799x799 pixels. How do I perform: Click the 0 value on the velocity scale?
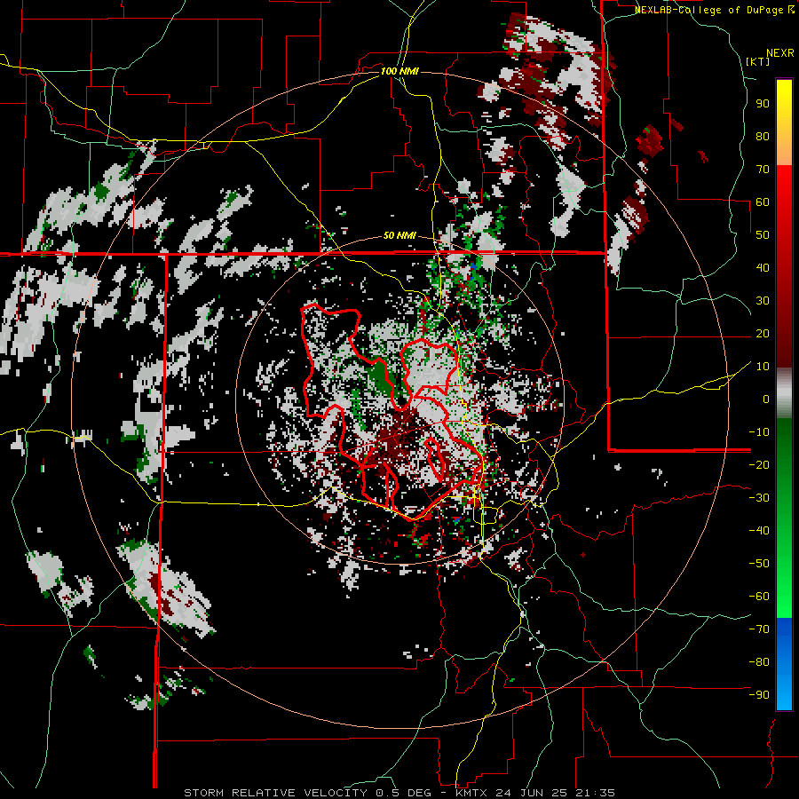click(x=766, y=399)
